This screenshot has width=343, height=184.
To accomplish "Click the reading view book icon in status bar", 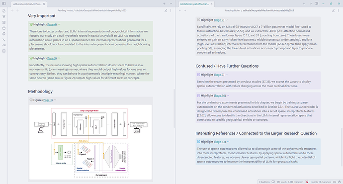I will click(273, 182).
